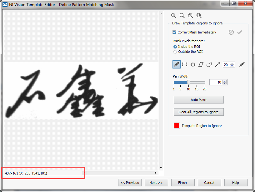This screenshot has height=192, width=255.
Task: Close the NI Vision Template Editor window
Action: coord(246,3)
